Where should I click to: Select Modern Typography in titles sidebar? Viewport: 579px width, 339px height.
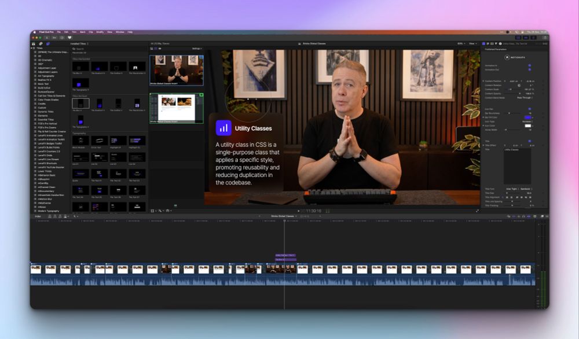pyautogui.click(x=49, y=211)
